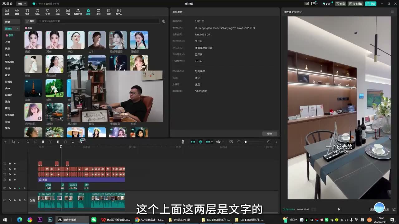Click the 分享 share button
The height and width of the screenshot is (224, 399).
point(340,4)
